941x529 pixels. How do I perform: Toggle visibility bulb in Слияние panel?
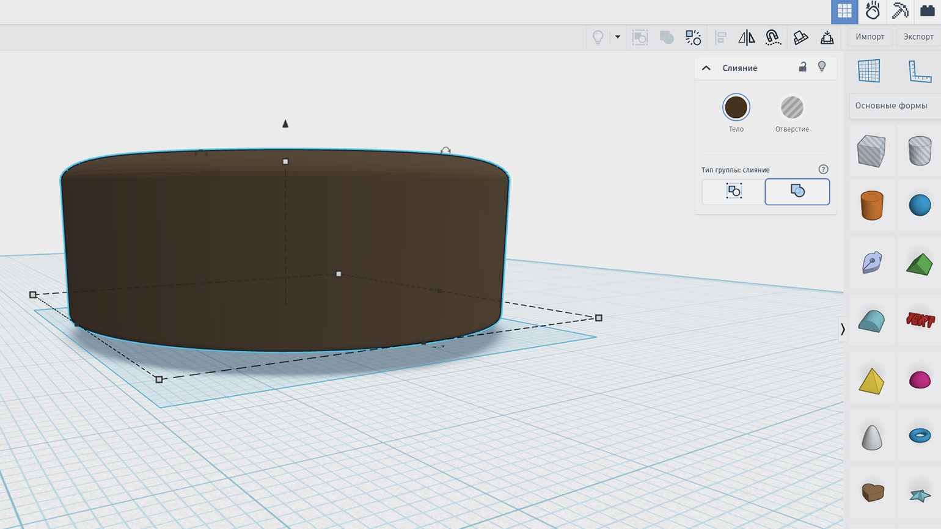pos(822,67)
